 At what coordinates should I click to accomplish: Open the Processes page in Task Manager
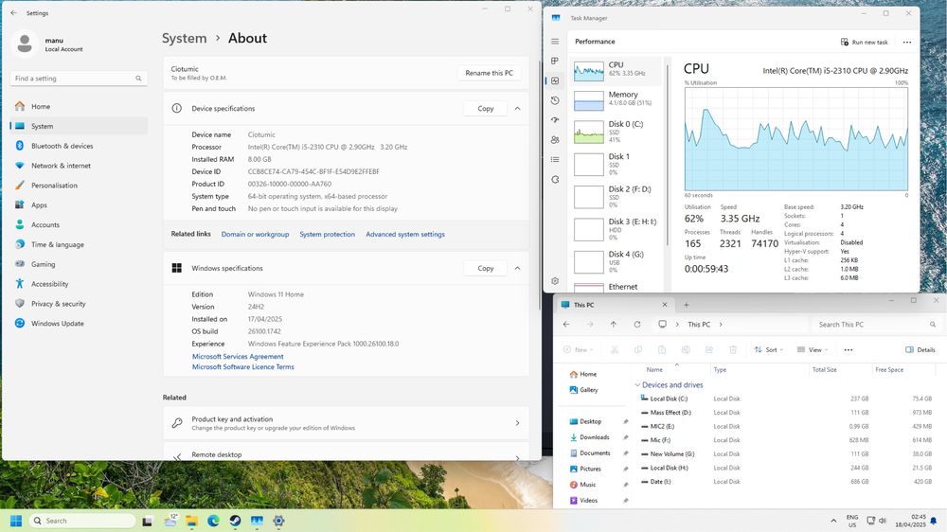[555, 61]
